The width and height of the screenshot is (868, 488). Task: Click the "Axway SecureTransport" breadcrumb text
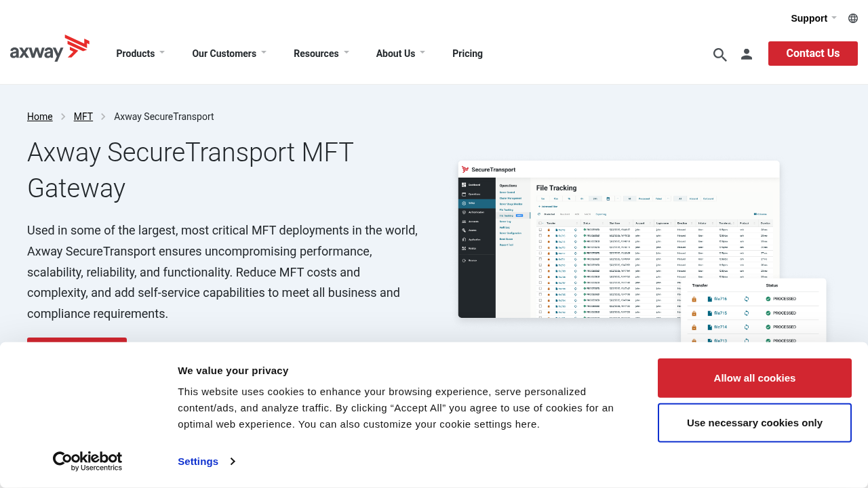pyautogui.click(x=164, y=117)
